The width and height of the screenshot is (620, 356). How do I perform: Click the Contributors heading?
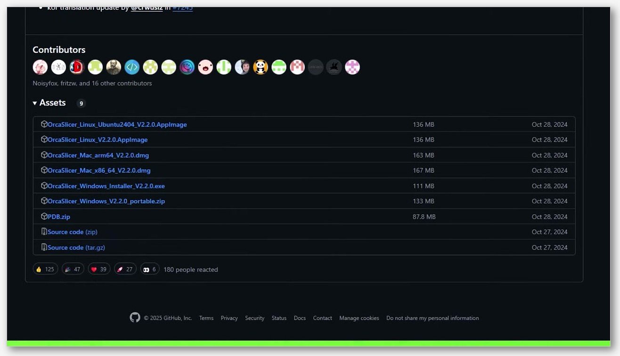pos(59,49)
